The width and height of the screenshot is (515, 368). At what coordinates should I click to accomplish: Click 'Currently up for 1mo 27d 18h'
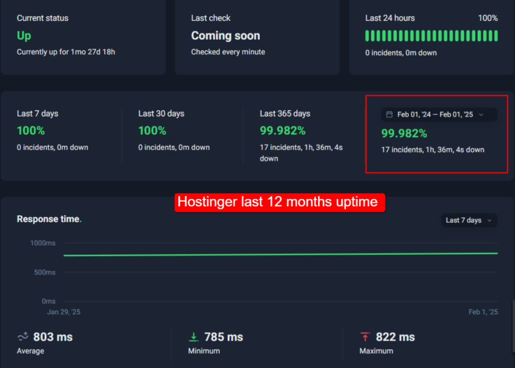66,52
